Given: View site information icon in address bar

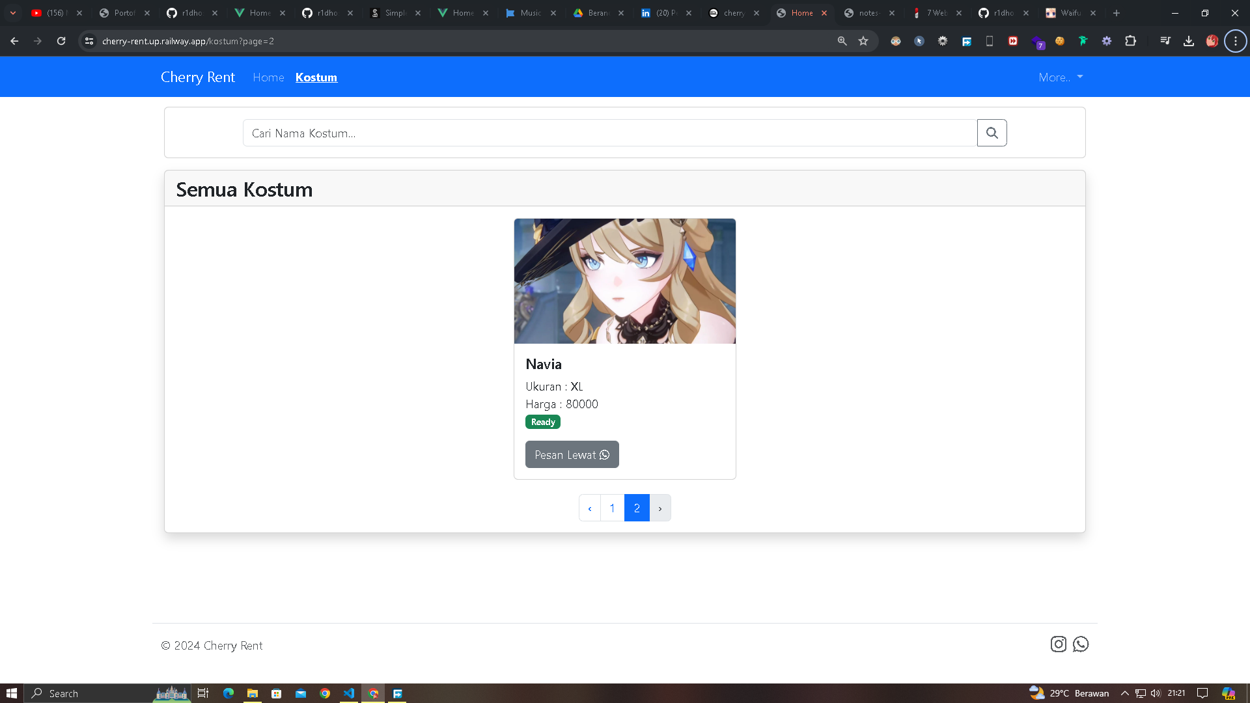Looking at the screenshot, I should pos(89,41).
